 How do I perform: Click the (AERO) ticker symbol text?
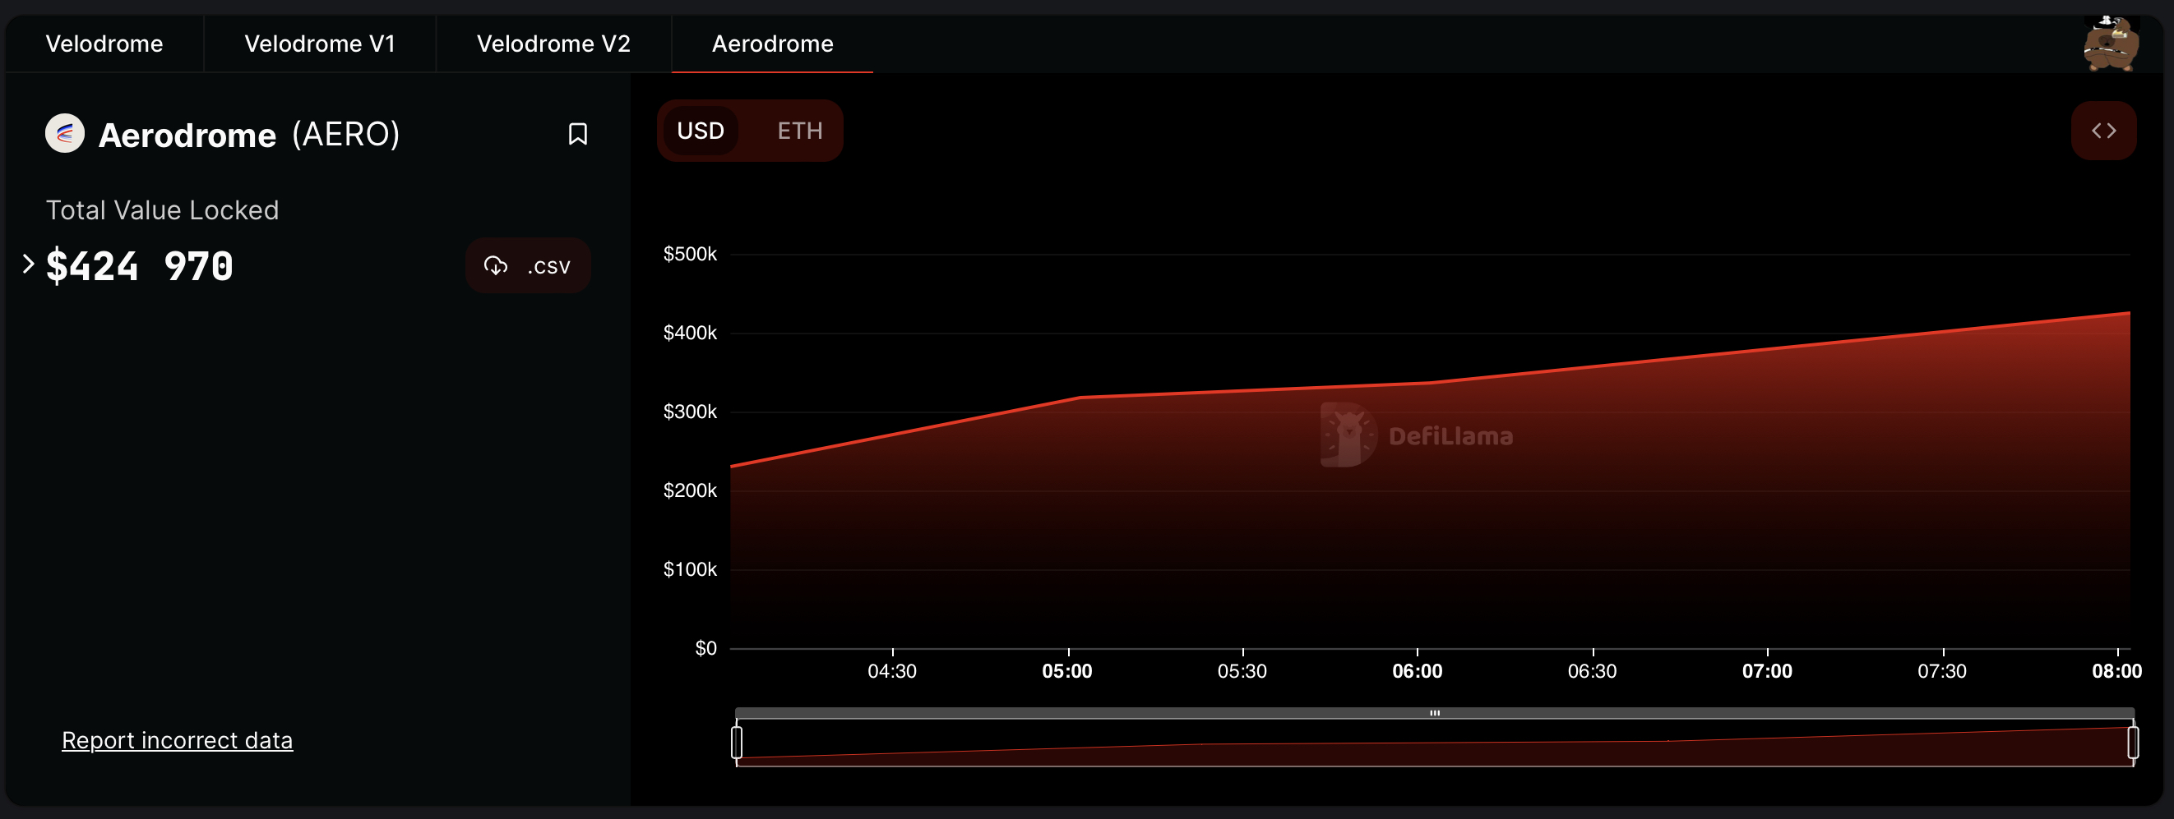[346, 134]
